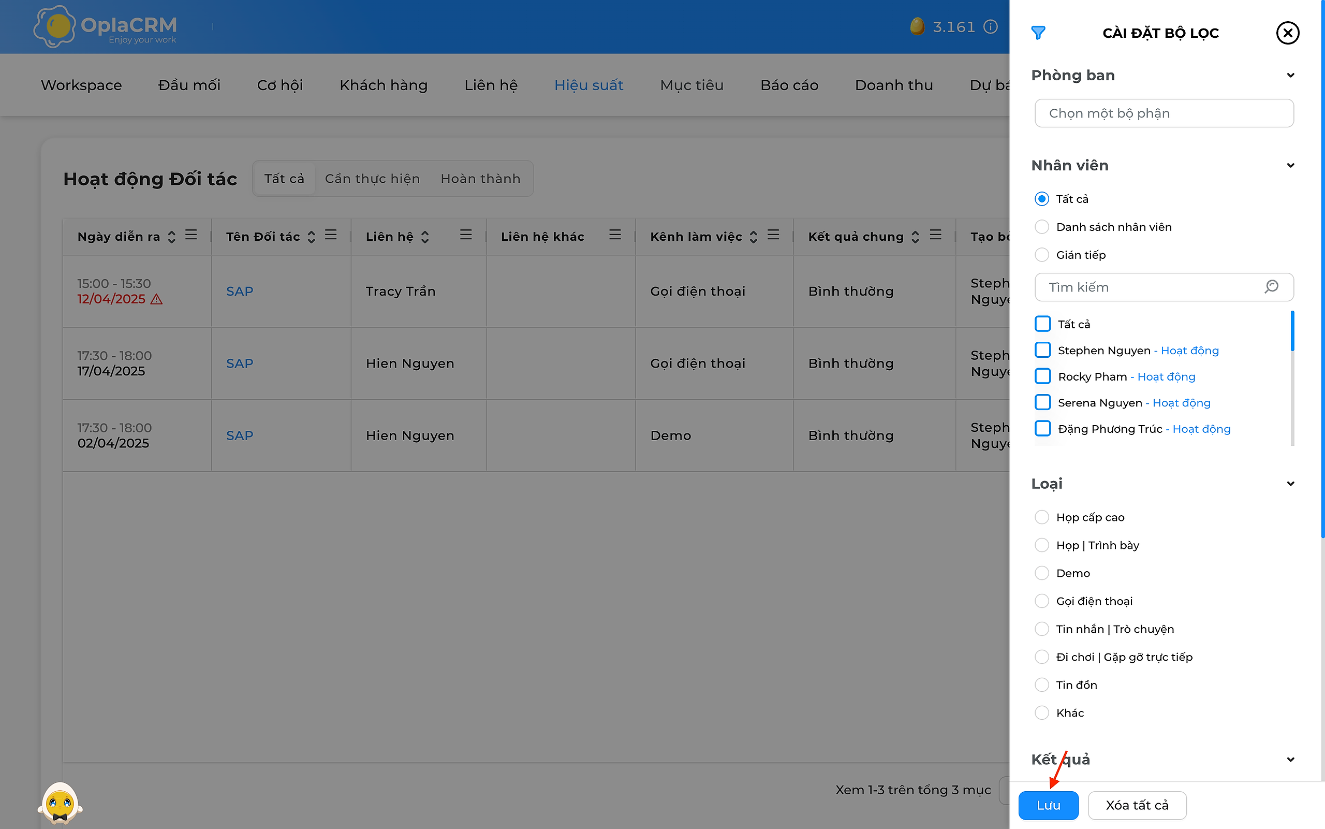Go to Đầu mối menu
Viewport: 1325px width, 829px height.
point(189,85)
